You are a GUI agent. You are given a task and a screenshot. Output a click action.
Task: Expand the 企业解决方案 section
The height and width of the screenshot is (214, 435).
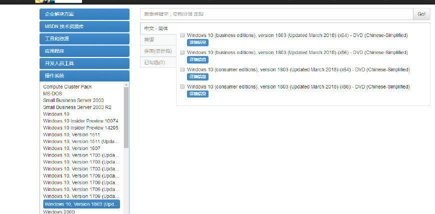point(84,14)
